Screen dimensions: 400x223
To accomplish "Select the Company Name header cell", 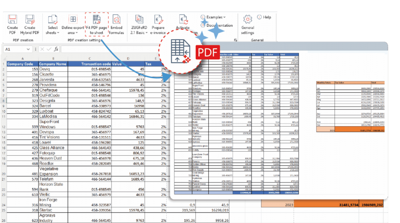I will (53, 64).
